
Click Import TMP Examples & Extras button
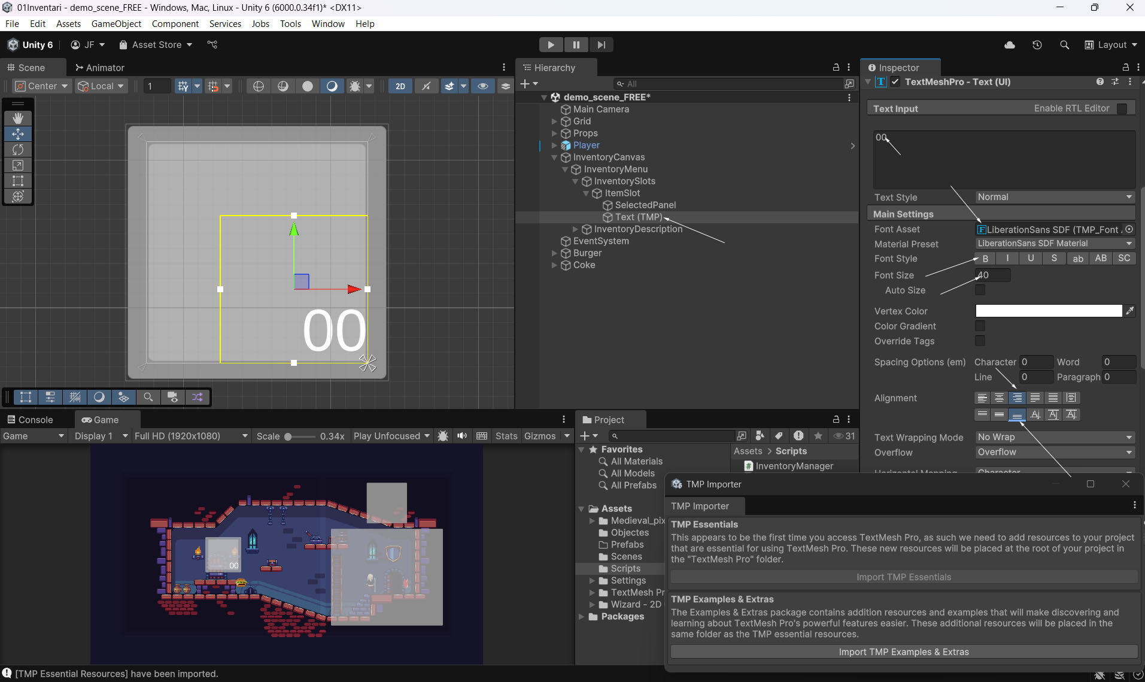904,652
